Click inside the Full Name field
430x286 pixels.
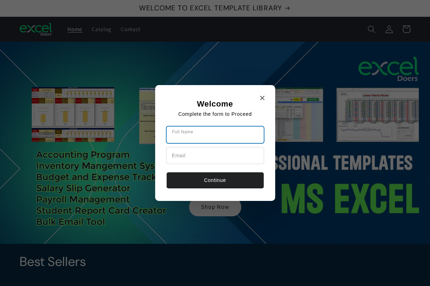click(x=215, y=135)
